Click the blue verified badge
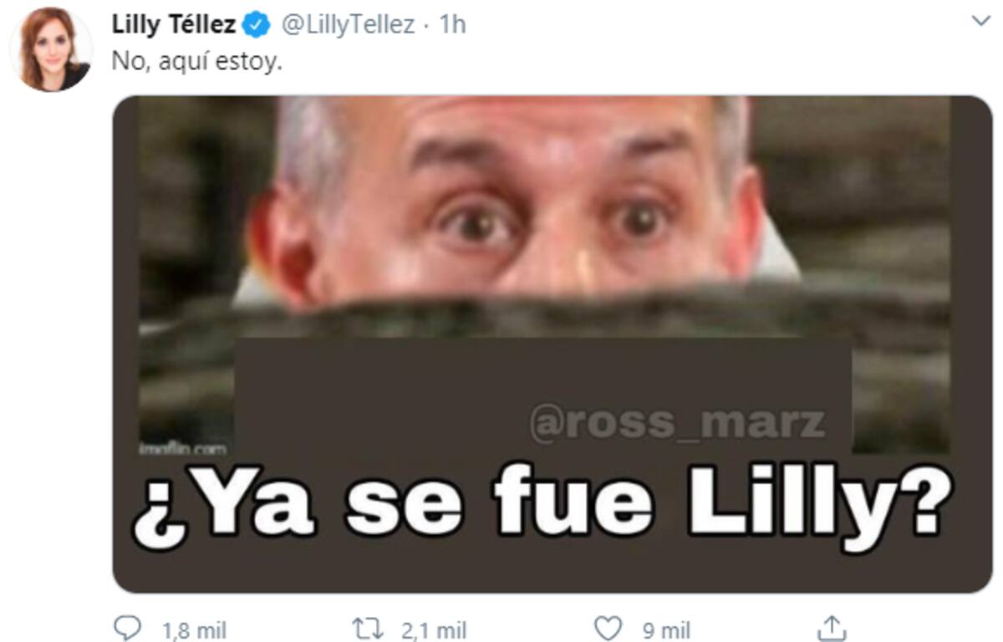The image size is (1003, 642). tap(256, 26)
